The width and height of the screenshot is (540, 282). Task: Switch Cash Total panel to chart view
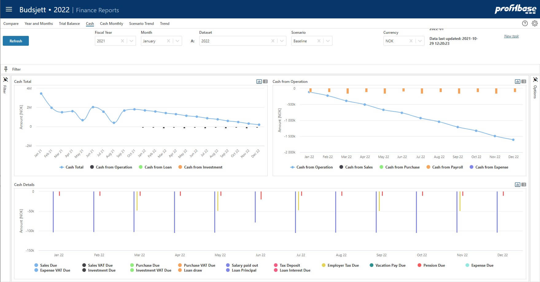pyautogui.click(x=259, y=81)
